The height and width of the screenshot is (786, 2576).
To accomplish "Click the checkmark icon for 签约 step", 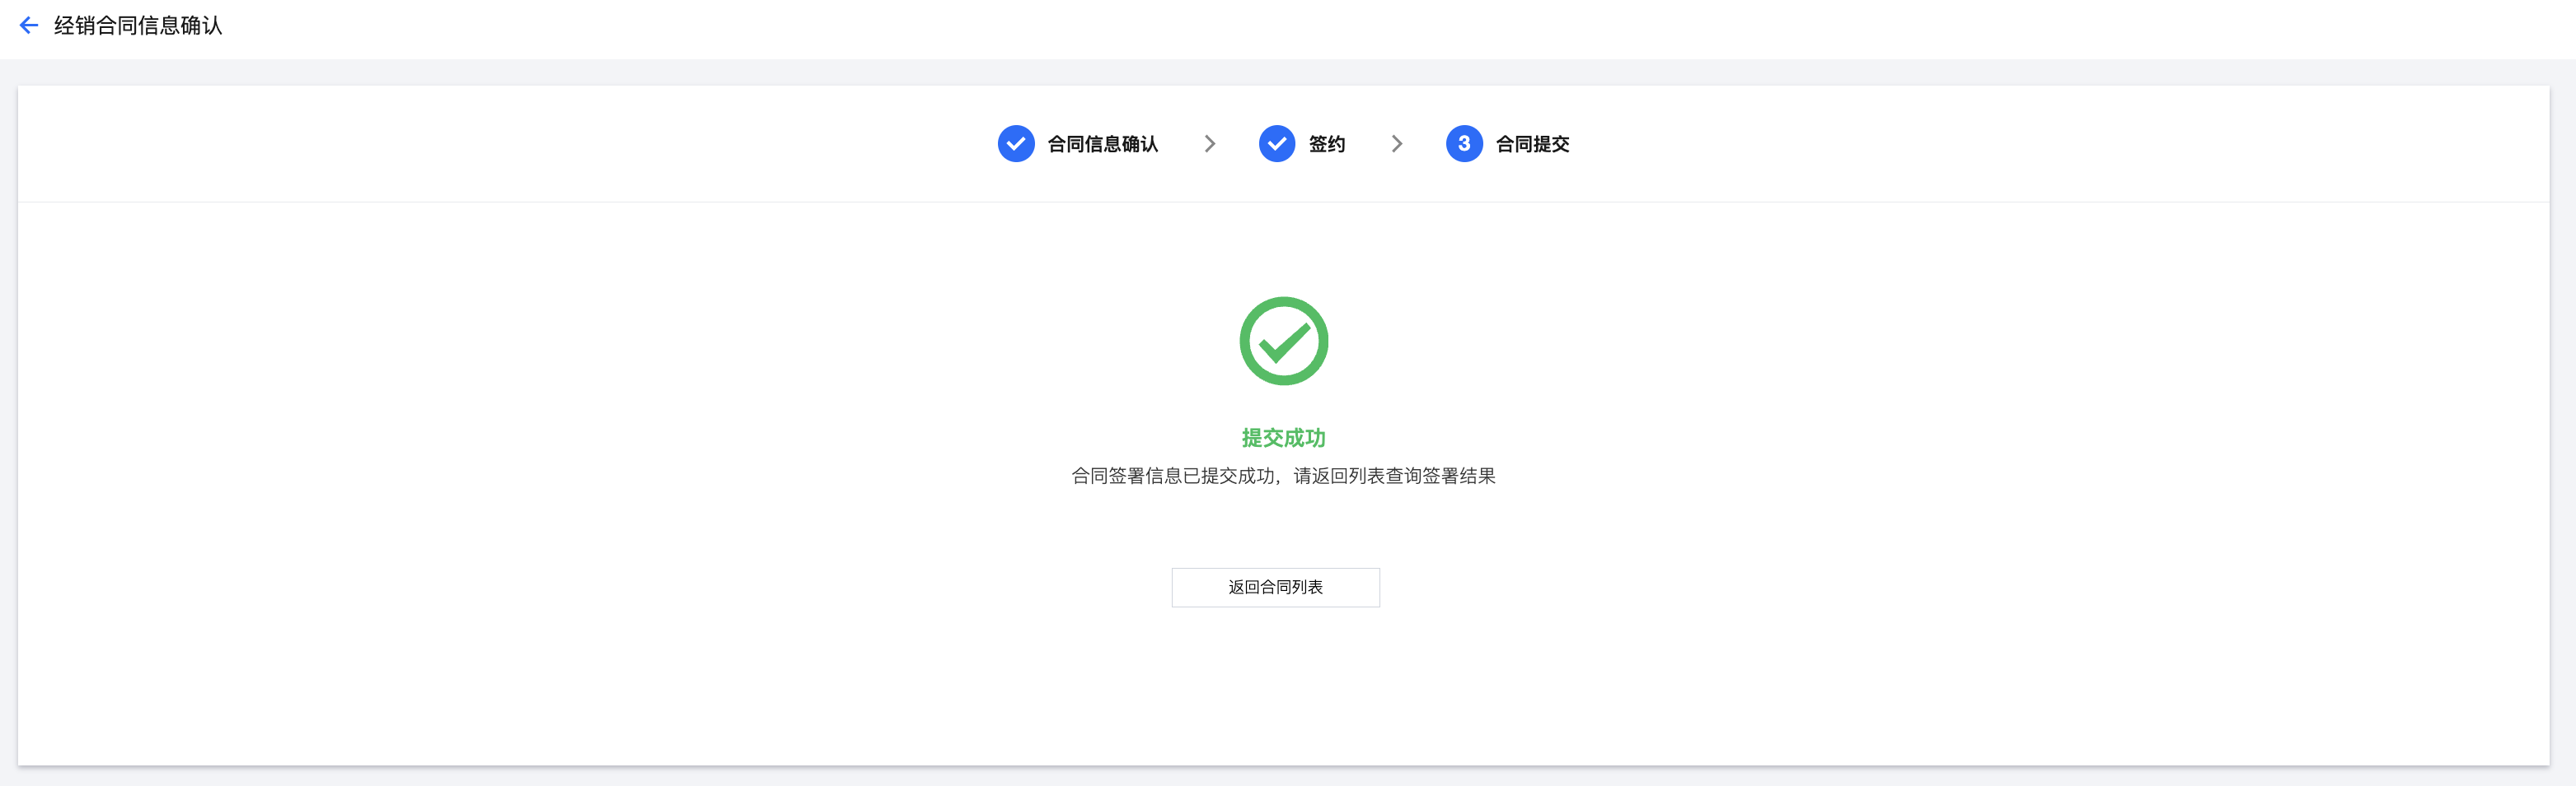I will pos(1277,144).
